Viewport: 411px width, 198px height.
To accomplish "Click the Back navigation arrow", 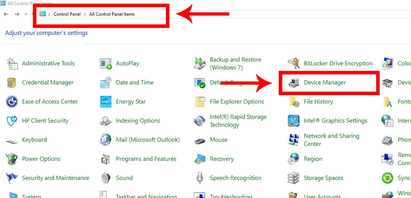I will click(x=6, y=14).
